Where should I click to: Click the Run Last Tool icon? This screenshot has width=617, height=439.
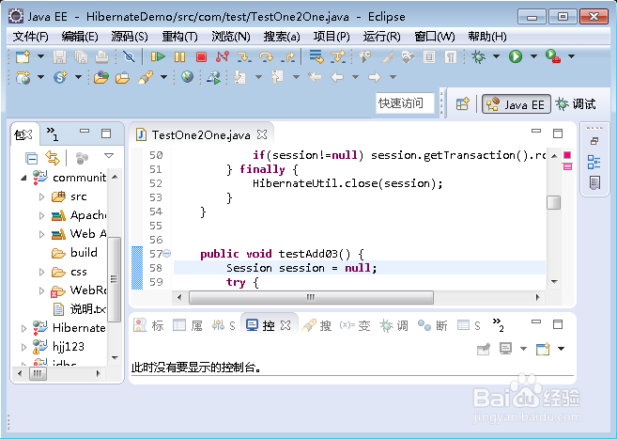pyautogui.click(x=553, y=56)
